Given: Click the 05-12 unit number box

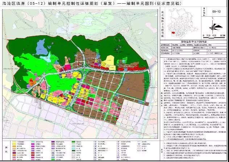Looking at the screenshot, I should [x=217, y=12].
